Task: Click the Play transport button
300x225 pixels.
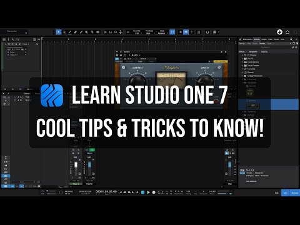Action: coord(148,192)
